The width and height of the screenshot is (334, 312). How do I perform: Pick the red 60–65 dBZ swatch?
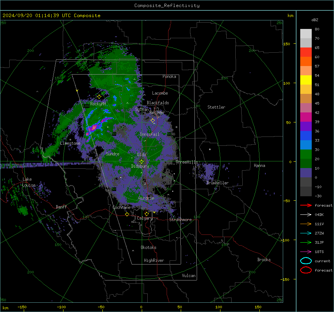(x=306, y=52)
